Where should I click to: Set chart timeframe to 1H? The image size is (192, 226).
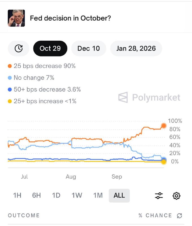pos(17,195)
